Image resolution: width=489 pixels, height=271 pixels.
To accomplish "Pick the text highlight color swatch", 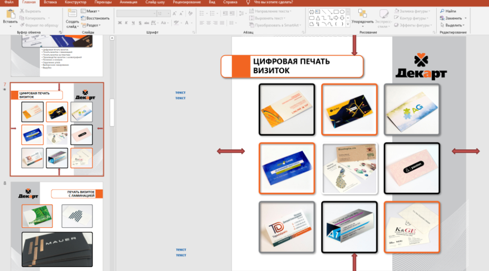I will (176, 23).
